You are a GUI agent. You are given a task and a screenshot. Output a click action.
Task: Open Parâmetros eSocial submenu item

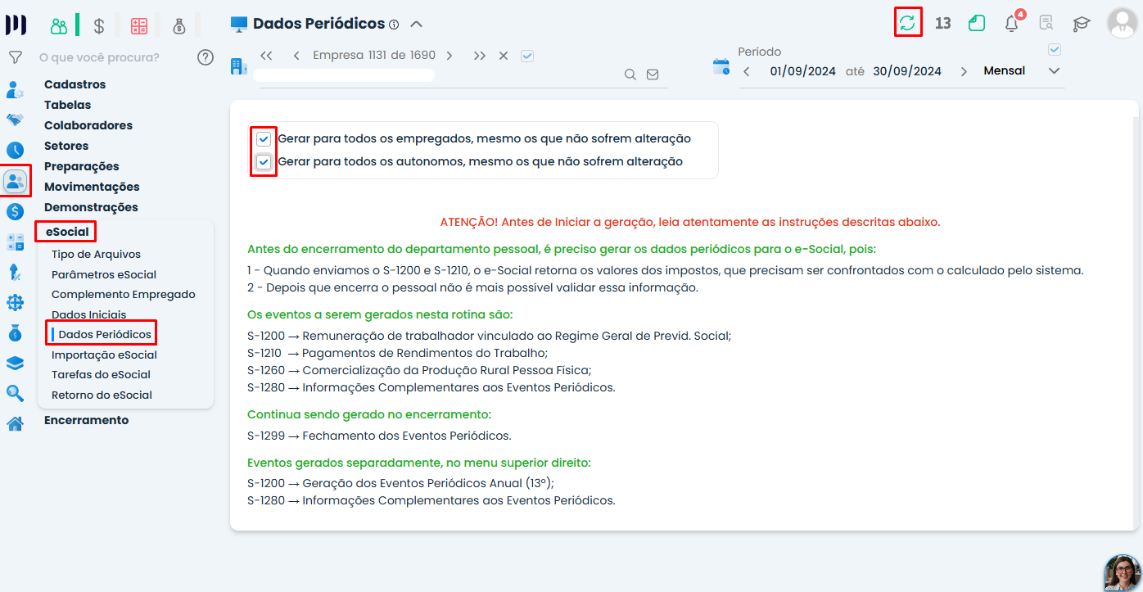(x=104, y=274)
